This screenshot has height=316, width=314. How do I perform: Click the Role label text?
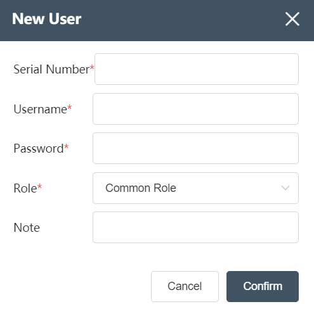coord(25,188)
